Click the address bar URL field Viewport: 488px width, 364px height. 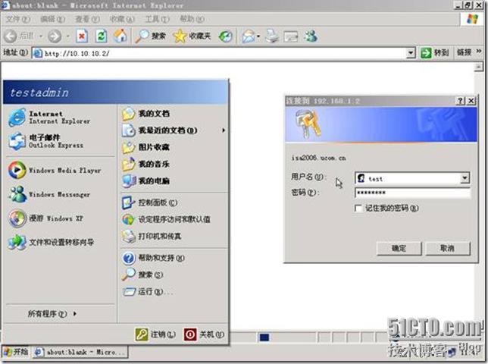pyautogui.click(x=220, y=53)
